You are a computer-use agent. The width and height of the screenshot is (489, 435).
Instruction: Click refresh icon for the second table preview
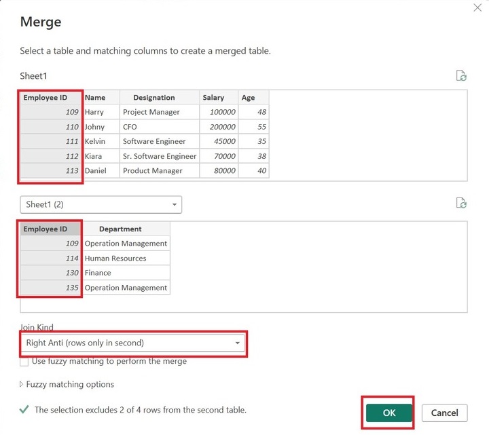(461, 203)
